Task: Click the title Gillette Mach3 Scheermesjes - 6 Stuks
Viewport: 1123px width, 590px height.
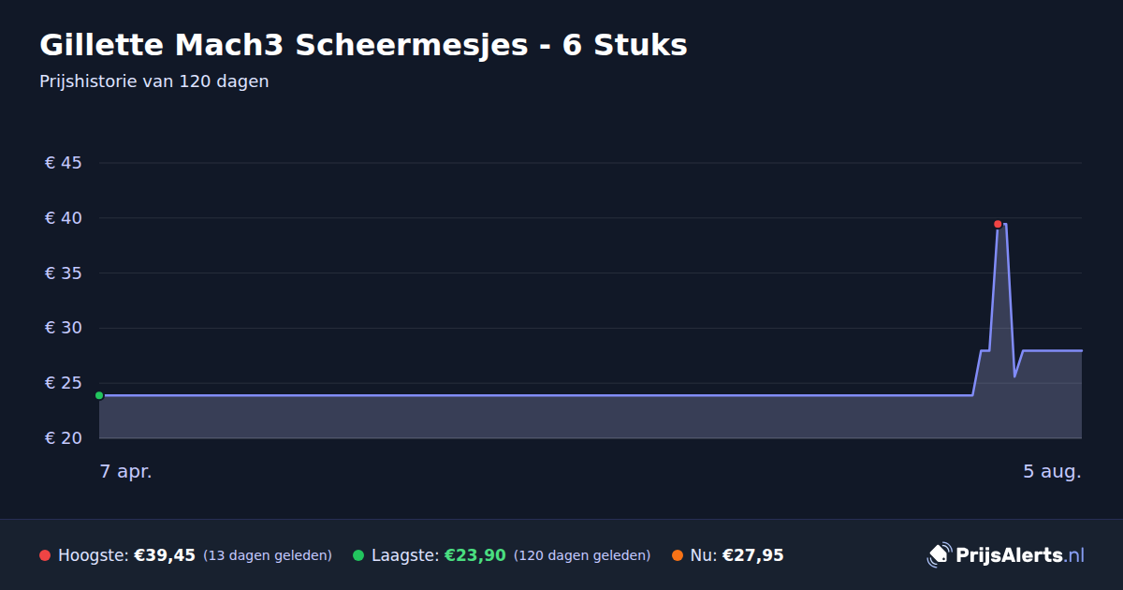Action: (x=363, y=45)
